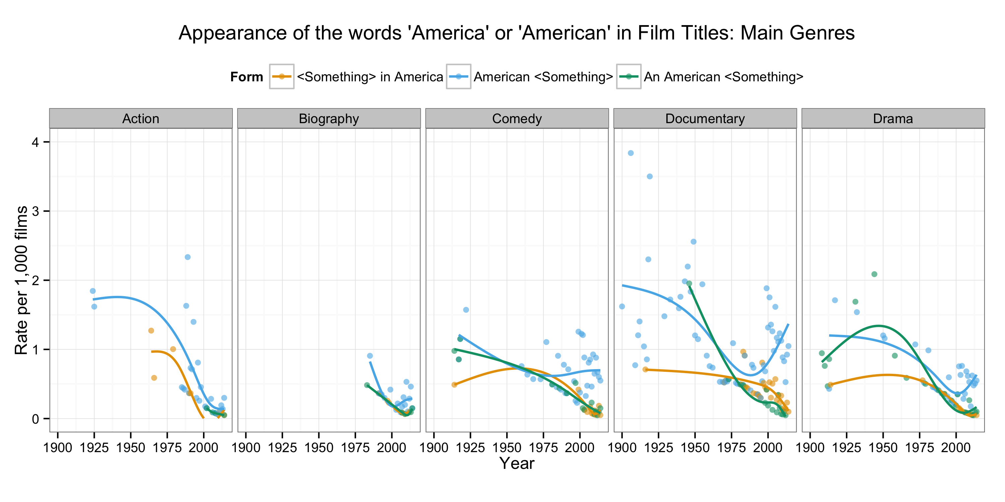Click the highest green point in Drama
Viewport: 1005px width, 502px height.
874,274
